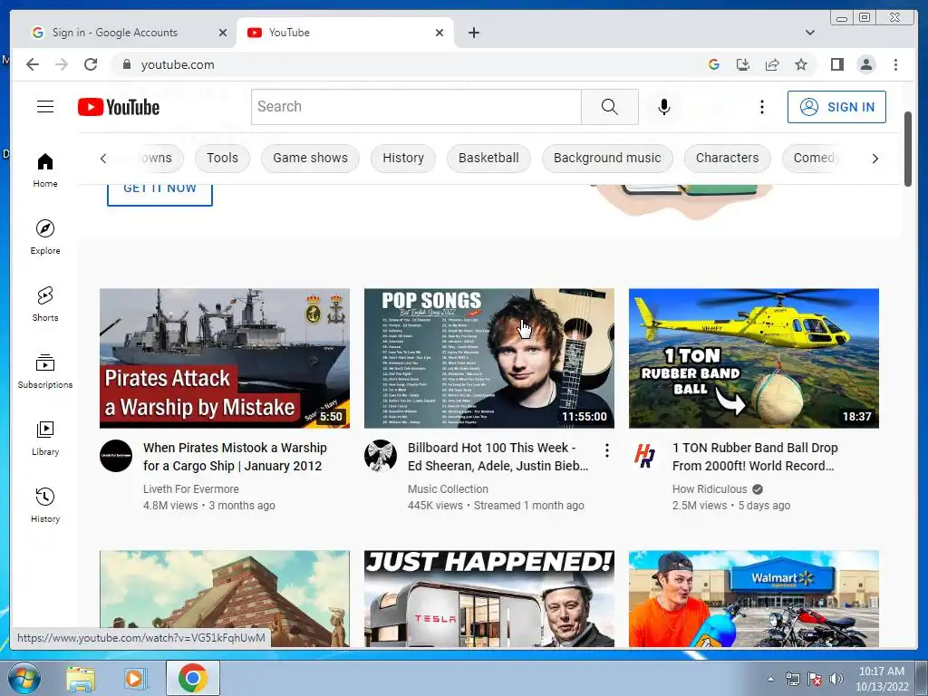Go back with the browser back arrow
928x696 pixels.
33,64
